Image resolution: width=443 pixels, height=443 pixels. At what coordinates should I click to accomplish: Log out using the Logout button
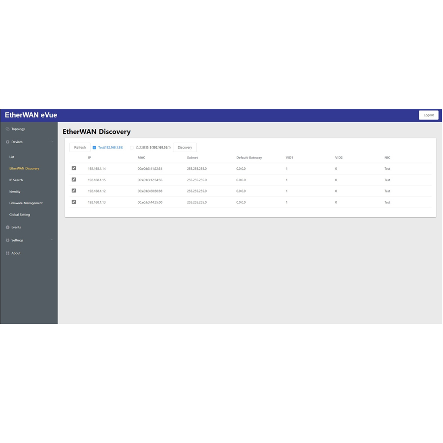429,115
